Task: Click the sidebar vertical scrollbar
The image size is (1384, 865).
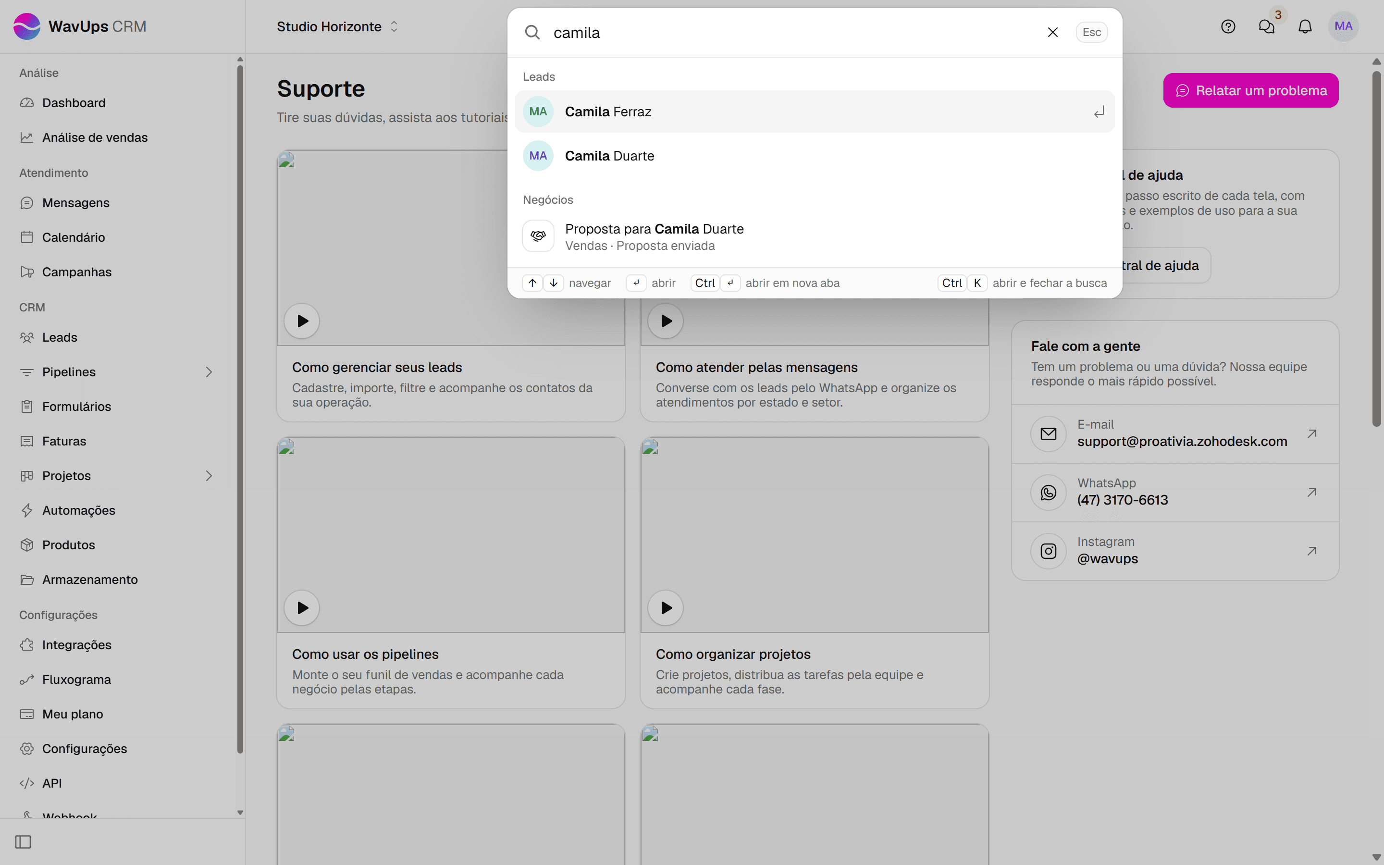Action: (240, 409)
